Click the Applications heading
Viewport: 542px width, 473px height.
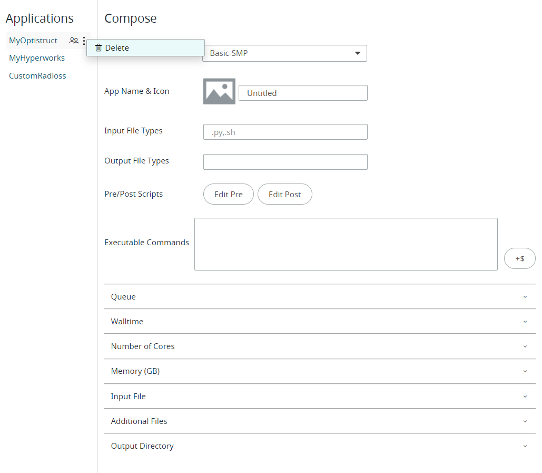coord(40,18)
